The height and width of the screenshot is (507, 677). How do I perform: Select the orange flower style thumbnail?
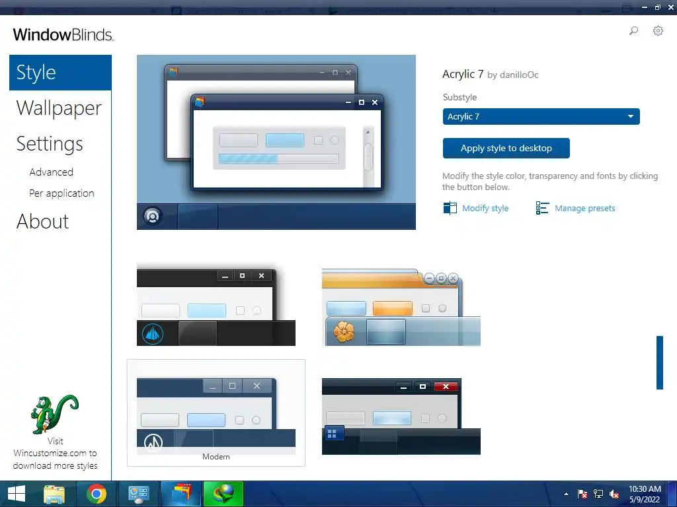[401, 307]
